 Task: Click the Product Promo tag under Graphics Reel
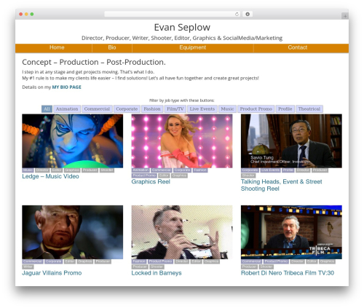pos(144,175)
